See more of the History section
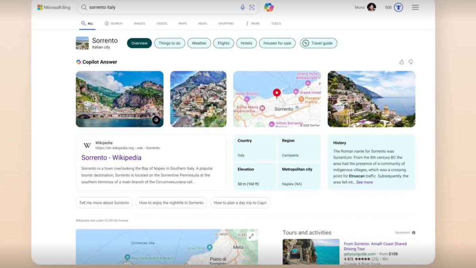476x268 pixels. pyautogui.click(x=364, y=182)
